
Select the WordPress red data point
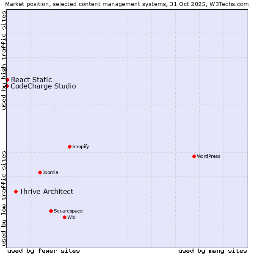[x=194, y=156]
